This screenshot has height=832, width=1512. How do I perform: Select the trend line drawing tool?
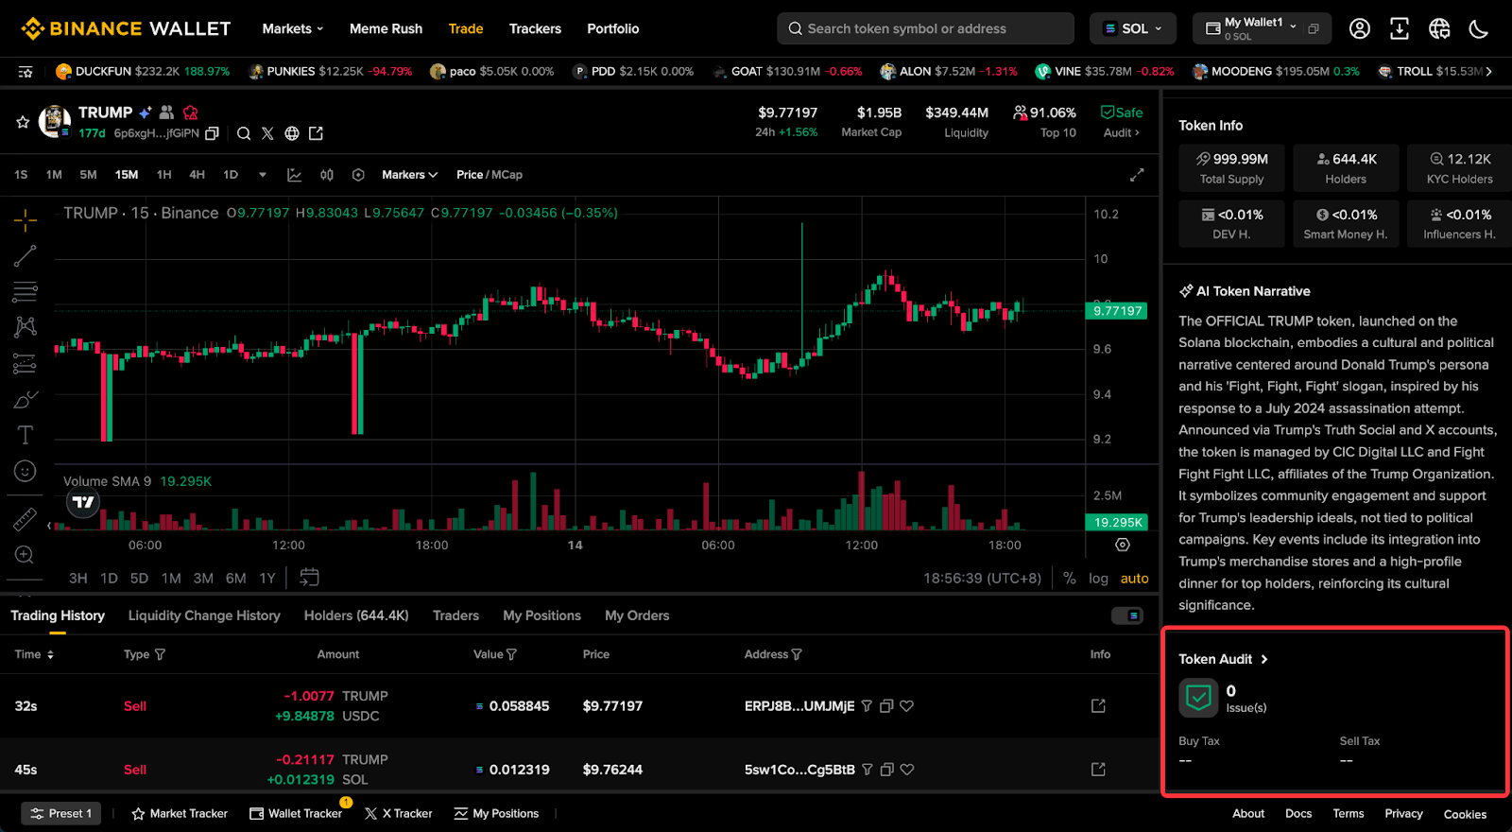(26, 256)
